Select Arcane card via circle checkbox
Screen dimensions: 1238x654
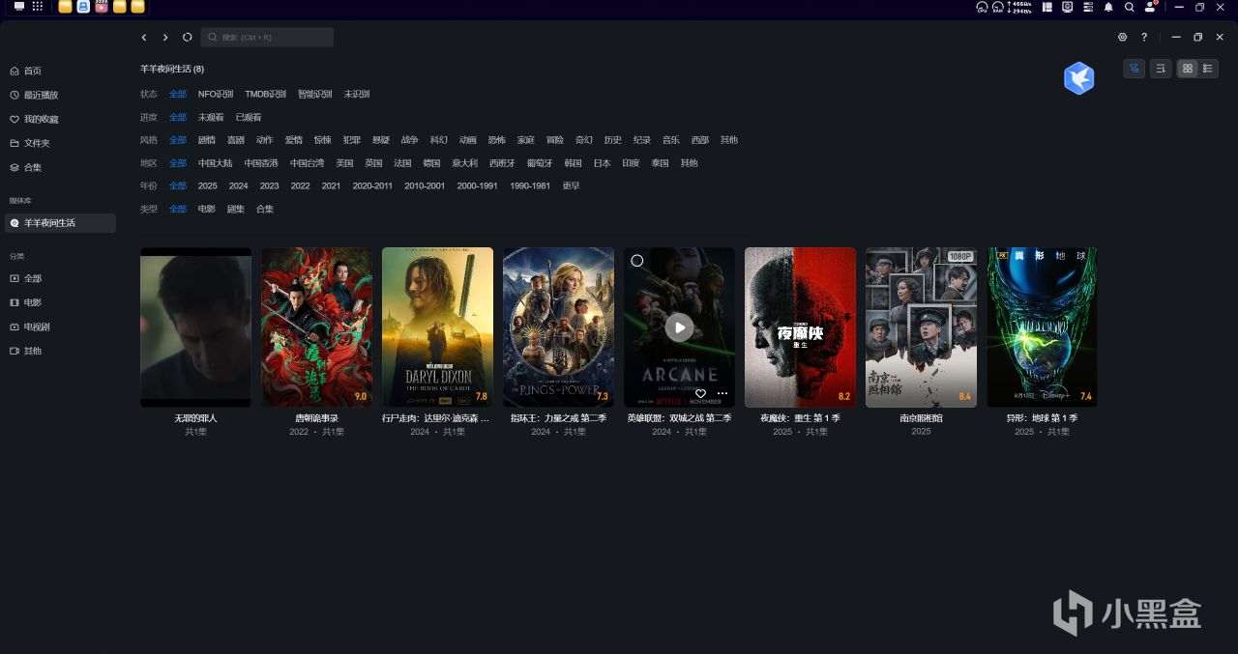[x=636, y=260]
